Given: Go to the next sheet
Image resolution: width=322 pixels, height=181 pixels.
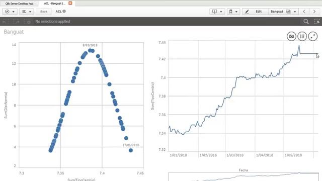Looking at the screenshot, I should pyautogui.click(x=314, y=12).
